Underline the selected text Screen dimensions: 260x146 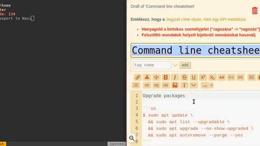tap(193, 77)
